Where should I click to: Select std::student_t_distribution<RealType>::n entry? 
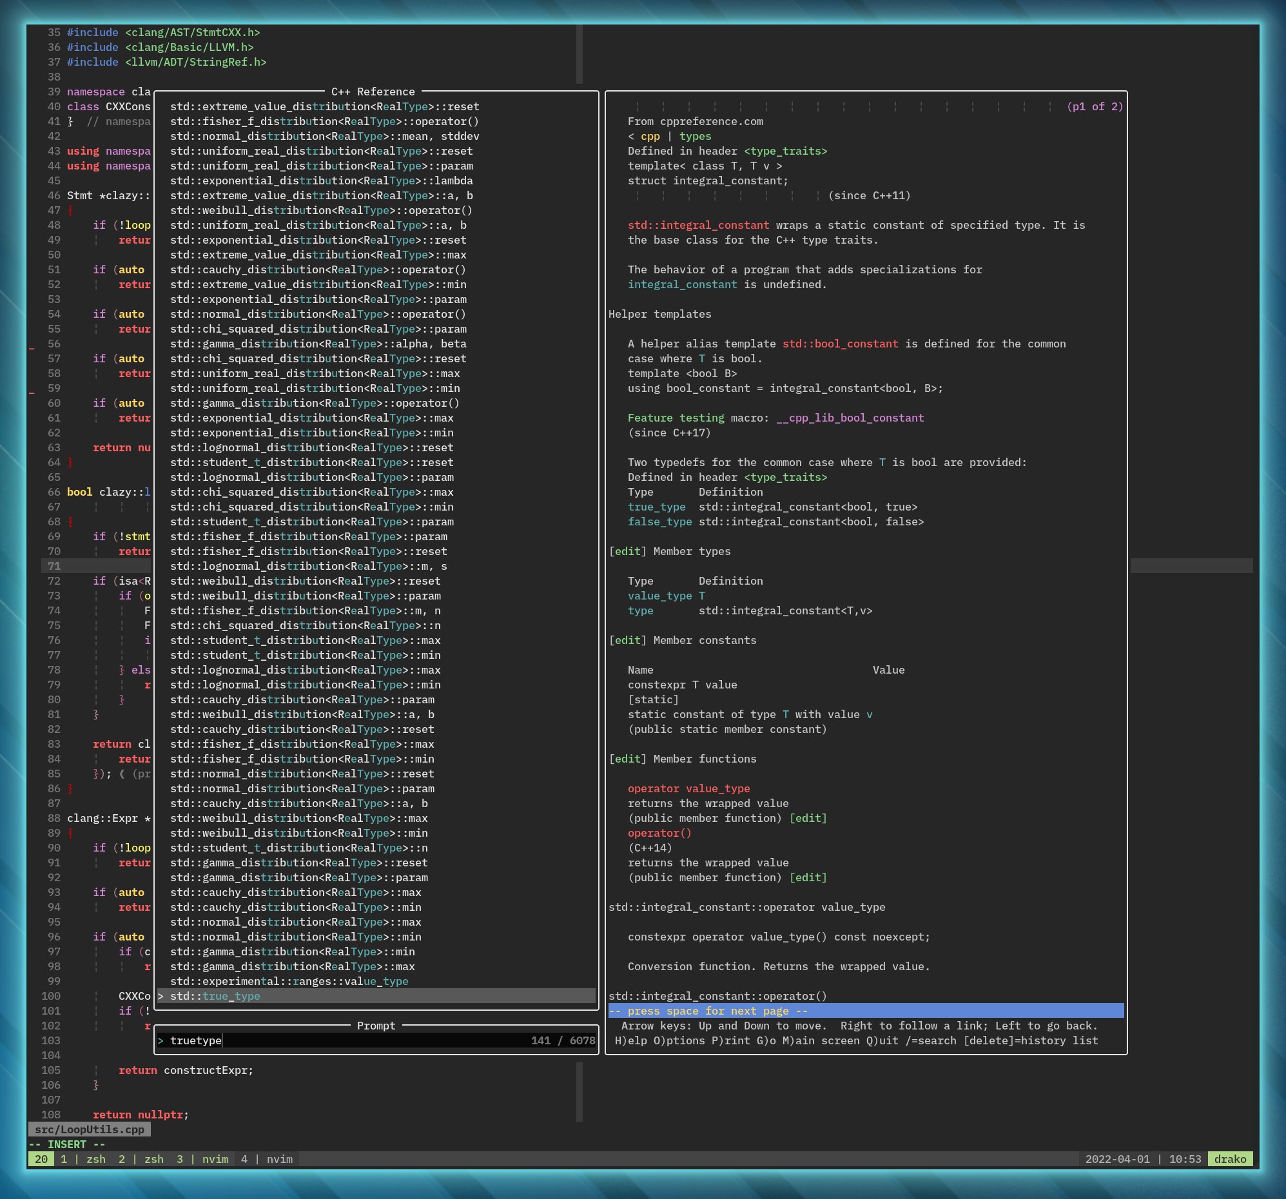click(x=299, y=848)
